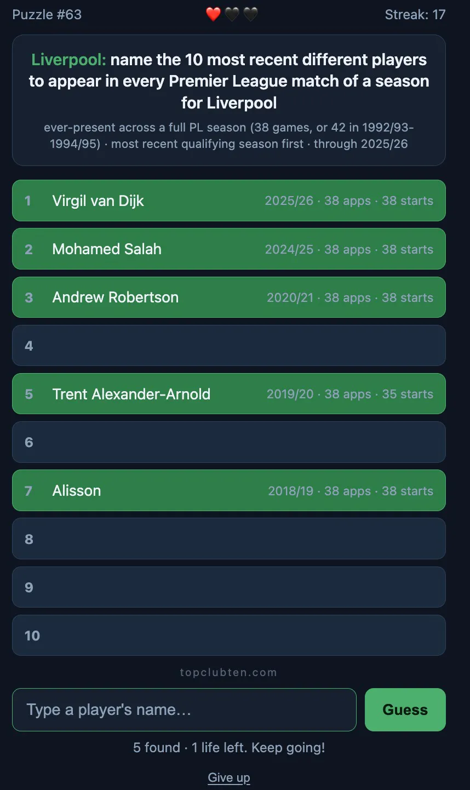Select the Trent Alexander-Arnold answer row
Screen dimensions: 470x790
(229, 394)
